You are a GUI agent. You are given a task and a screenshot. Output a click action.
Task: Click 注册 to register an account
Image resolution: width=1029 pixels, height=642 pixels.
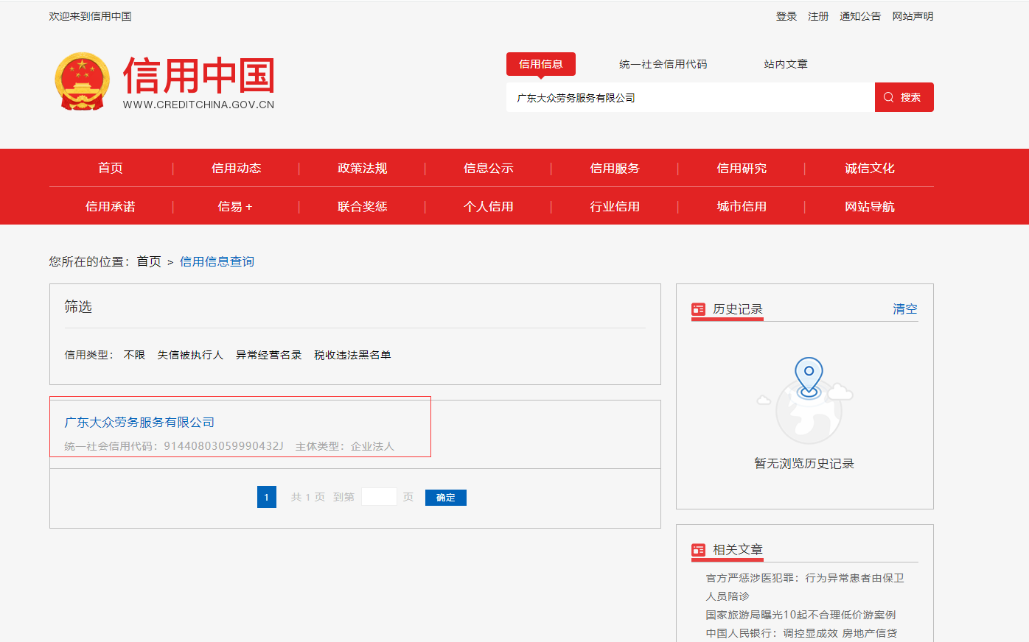[818, 15]
